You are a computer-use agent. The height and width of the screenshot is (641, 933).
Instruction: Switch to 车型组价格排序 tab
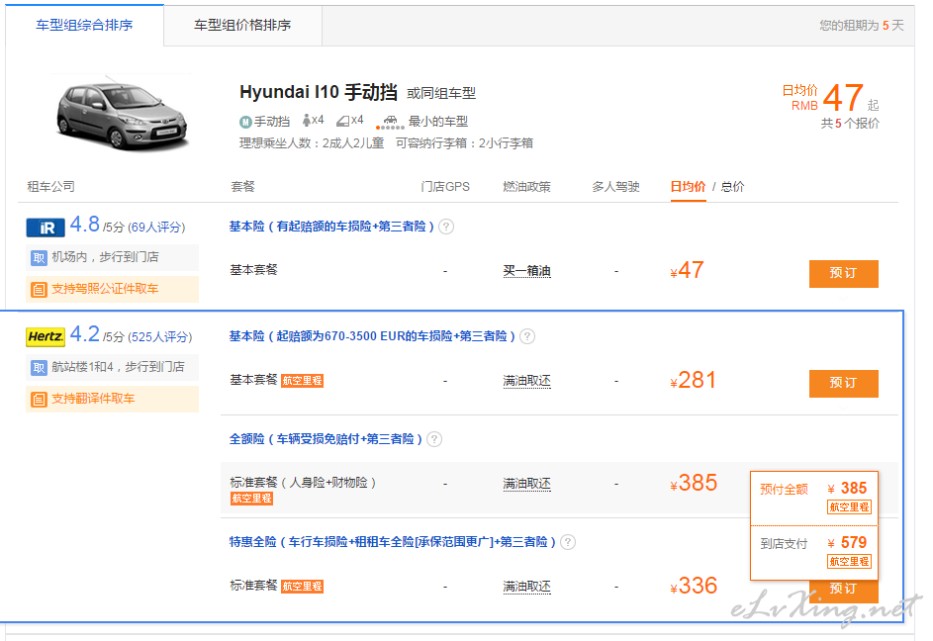pyautogui.click(x=242, y=25)
